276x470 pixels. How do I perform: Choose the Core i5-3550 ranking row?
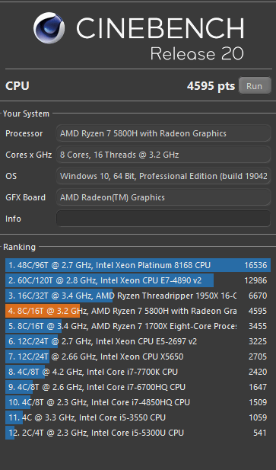point(138,417)
